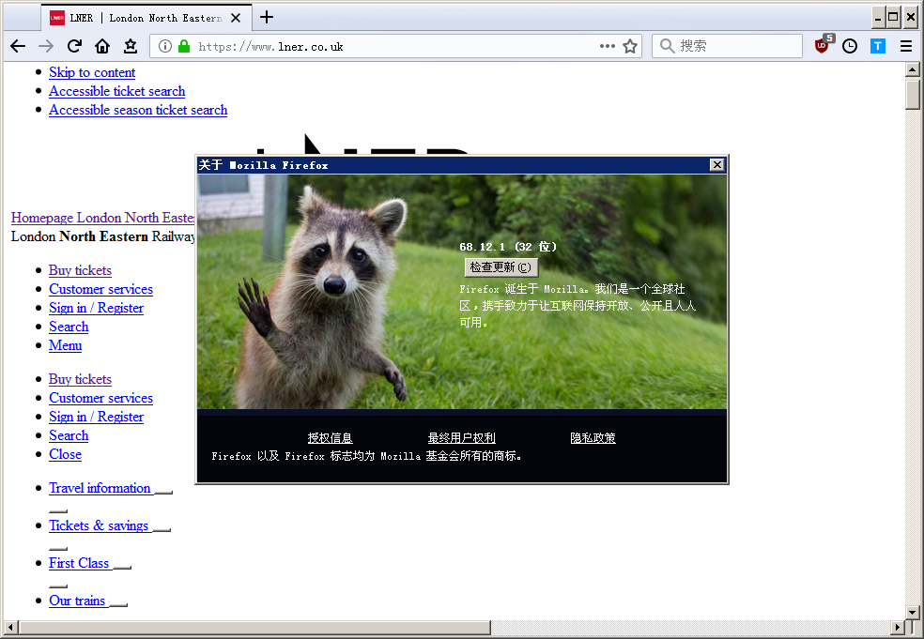Select the LNER London North Eastern tab

(x=146, y=18)
